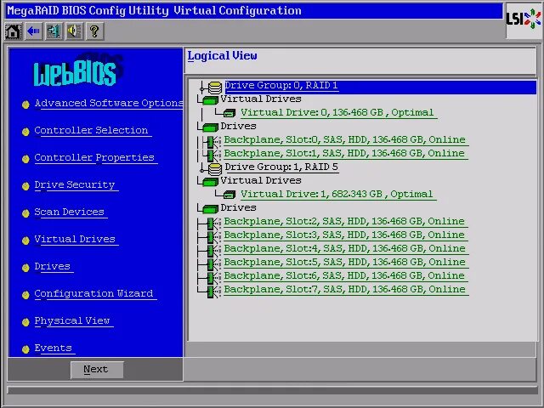Select Backplane Slot:2 drive entry

click(344, 221)
